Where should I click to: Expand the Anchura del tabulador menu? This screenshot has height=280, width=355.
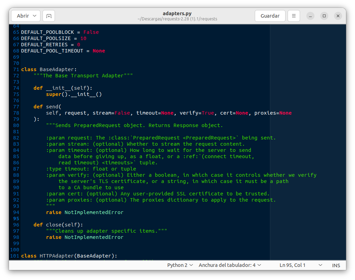pos(230,265)
